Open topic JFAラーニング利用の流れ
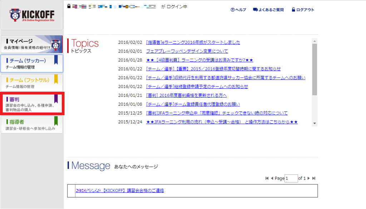Image resolution: width=366 pixels, height=209 pixels. [222, 122]
